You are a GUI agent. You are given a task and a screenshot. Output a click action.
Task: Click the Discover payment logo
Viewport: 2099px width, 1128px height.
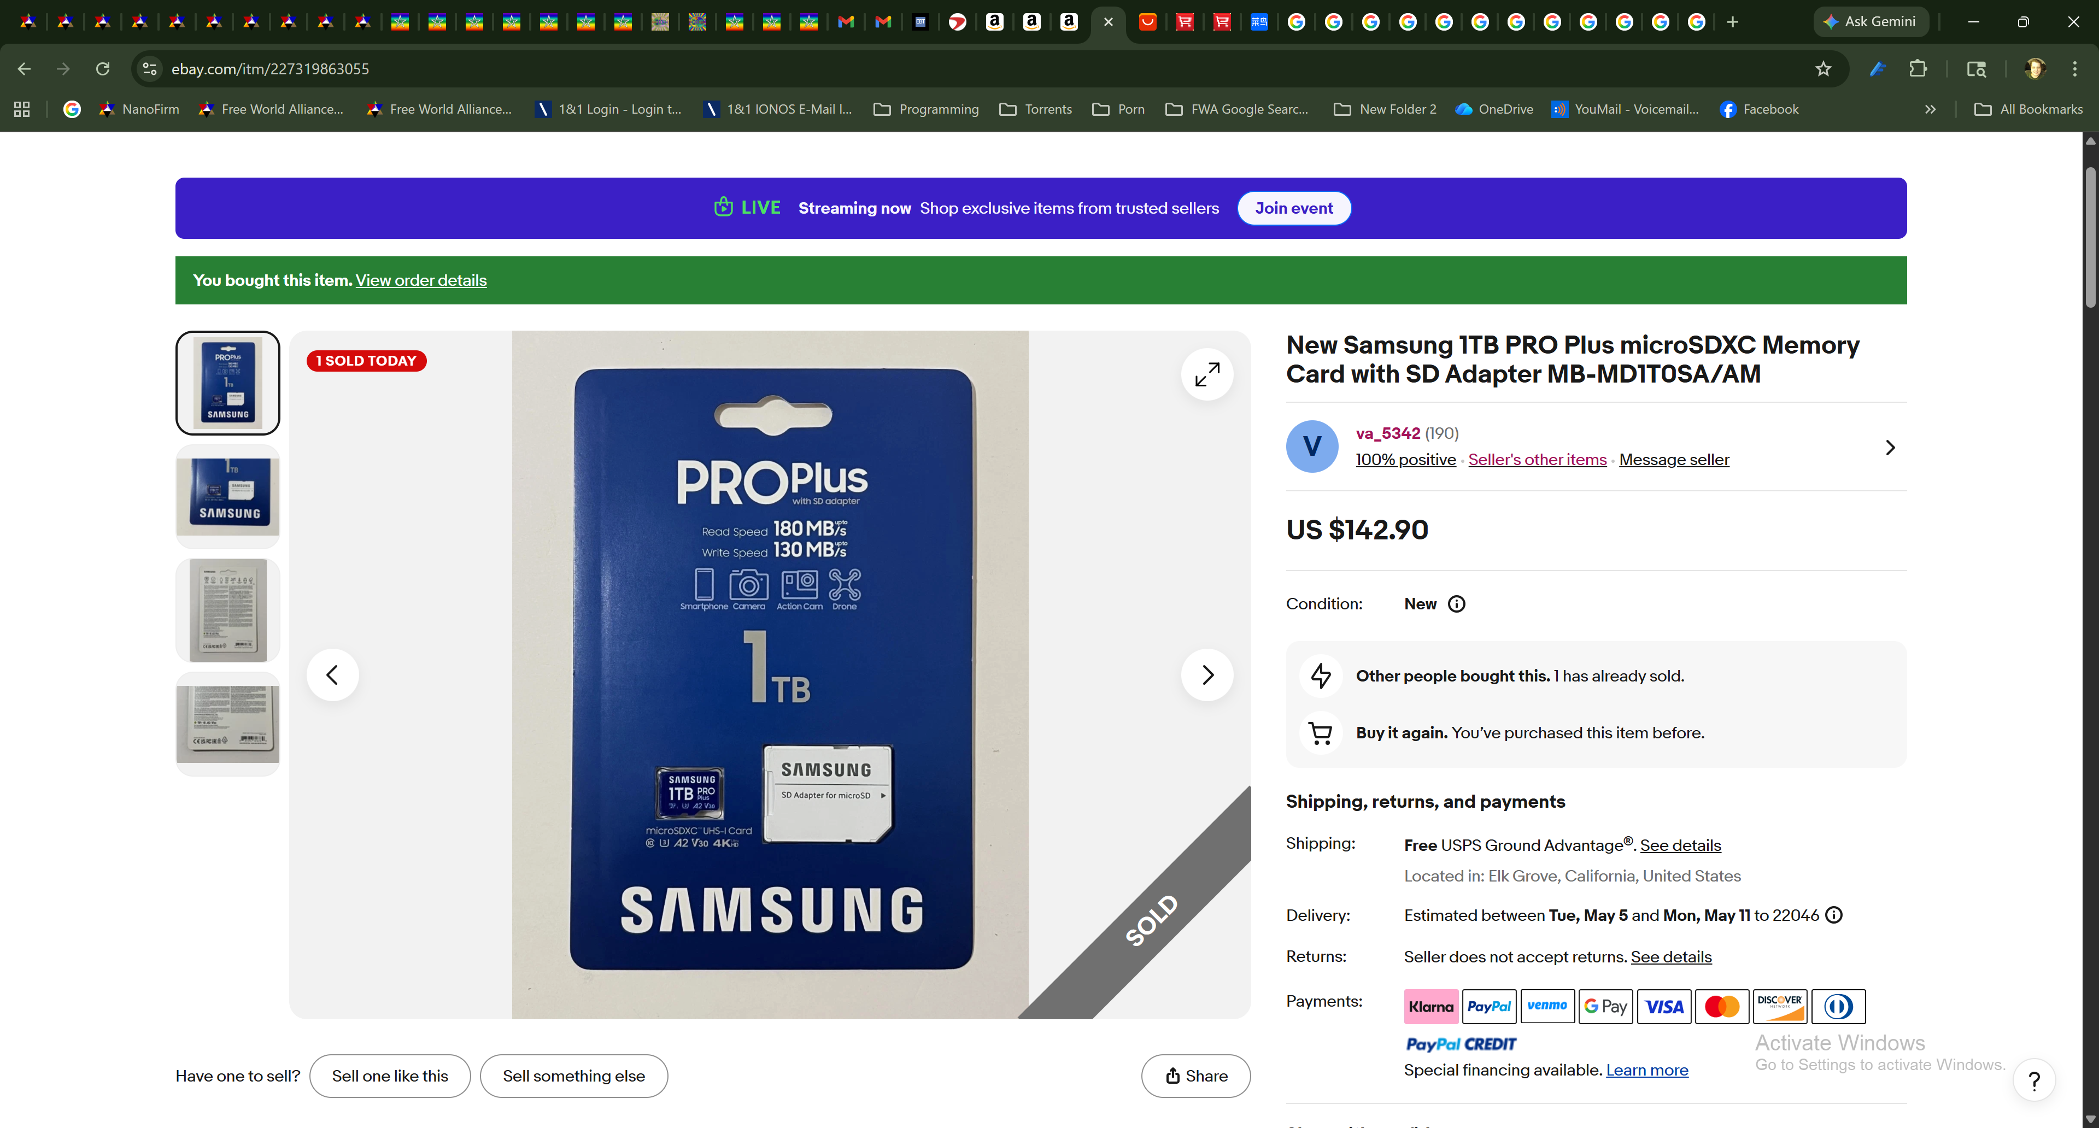pyautogui.click(x=1780, y=1007)
